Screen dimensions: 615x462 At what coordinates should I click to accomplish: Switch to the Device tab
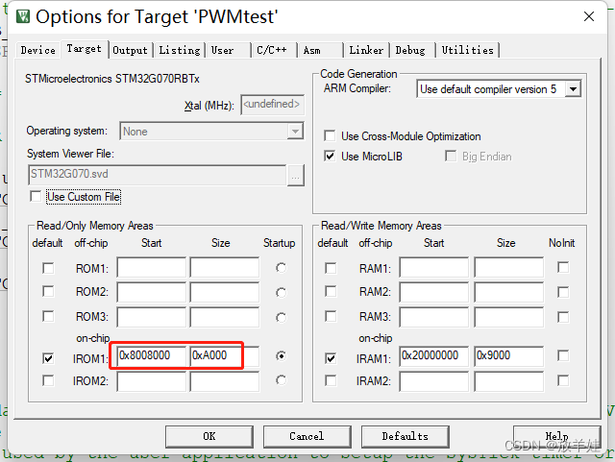click(x=38, y=50)
